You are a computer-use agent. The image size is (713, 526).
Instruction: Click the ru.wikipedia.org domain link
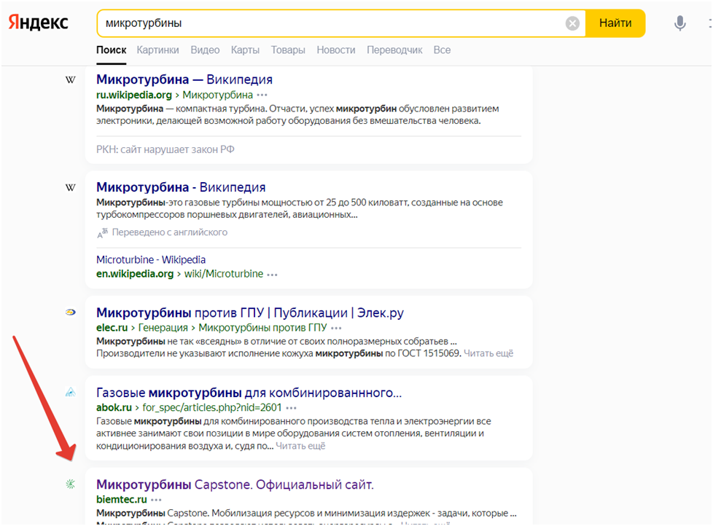click(133, 95)
